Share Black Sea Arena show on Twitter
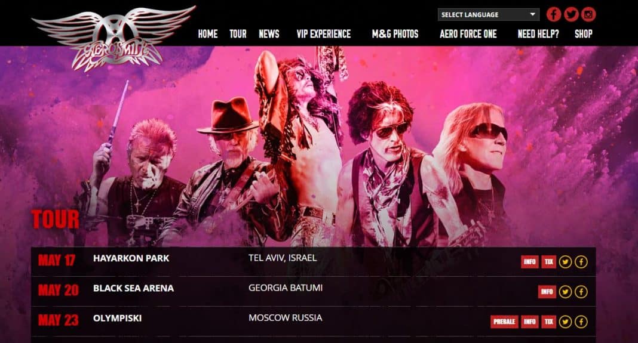The width and height of the screenshot is (638, 343). click(x=565, y=291)
